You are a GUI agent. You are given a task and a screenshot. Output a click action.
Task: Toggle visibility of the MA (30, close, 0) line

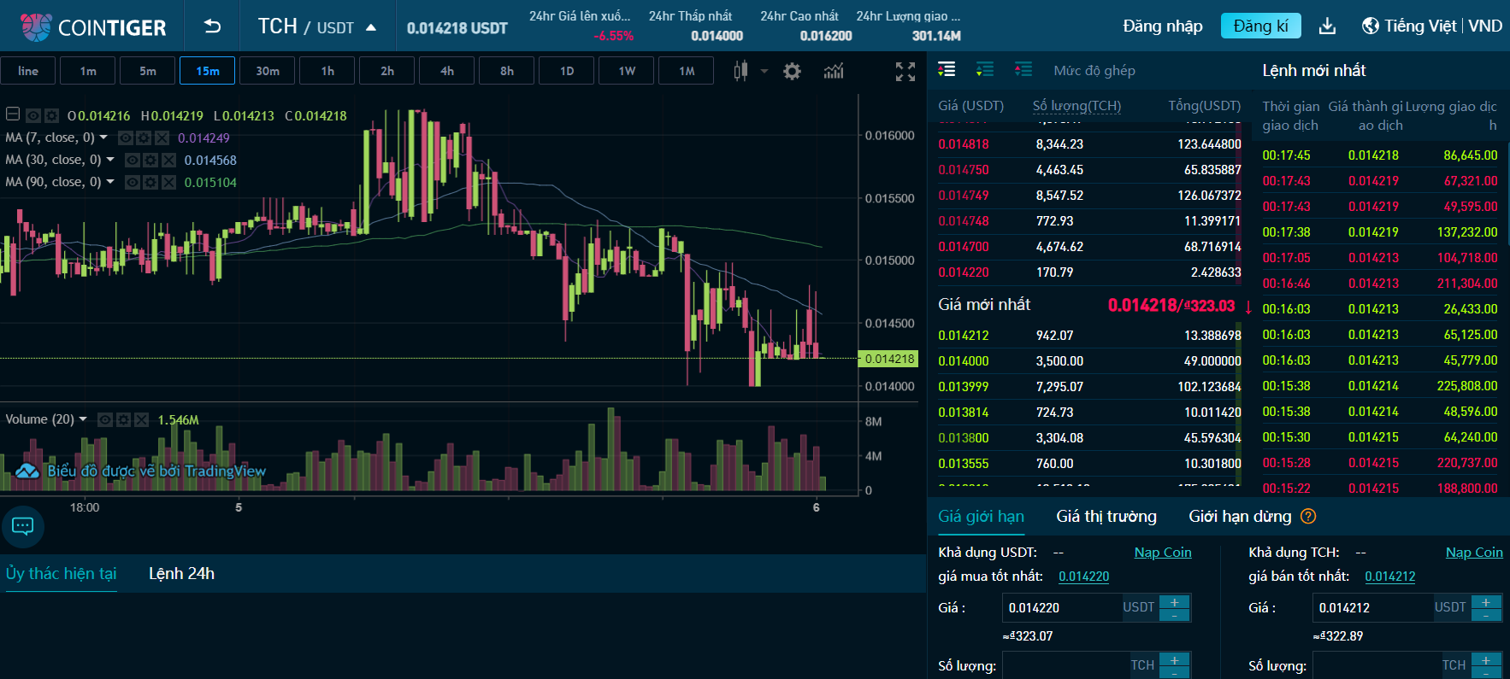[x=133, y=160]
